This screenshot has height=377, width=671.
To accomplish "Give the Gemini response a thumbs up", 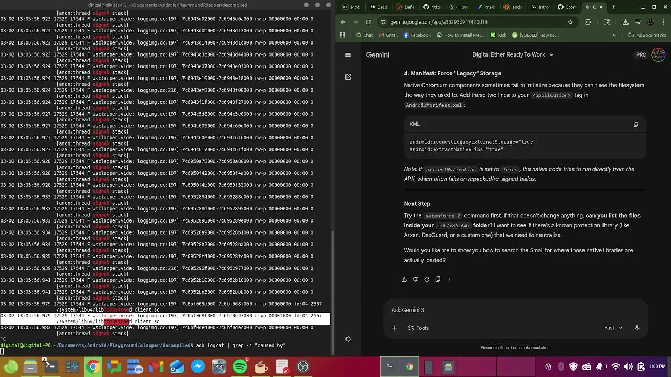I will pos(404,280).
